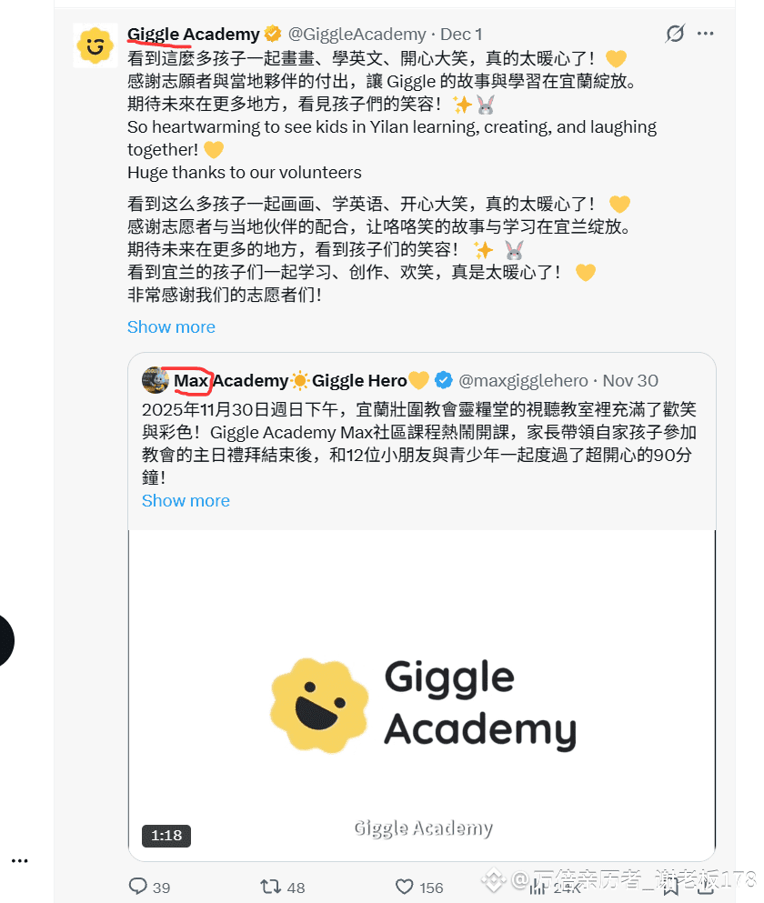Open the @GiggleAcademy handle link
The height and width of the screenshot is (903, 764).
click(x=357, y=34)
